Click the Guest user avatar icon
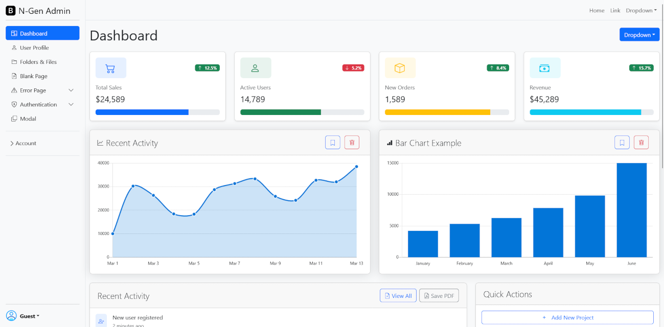Screen dimensions: 664x327 (x=11, y=316)
